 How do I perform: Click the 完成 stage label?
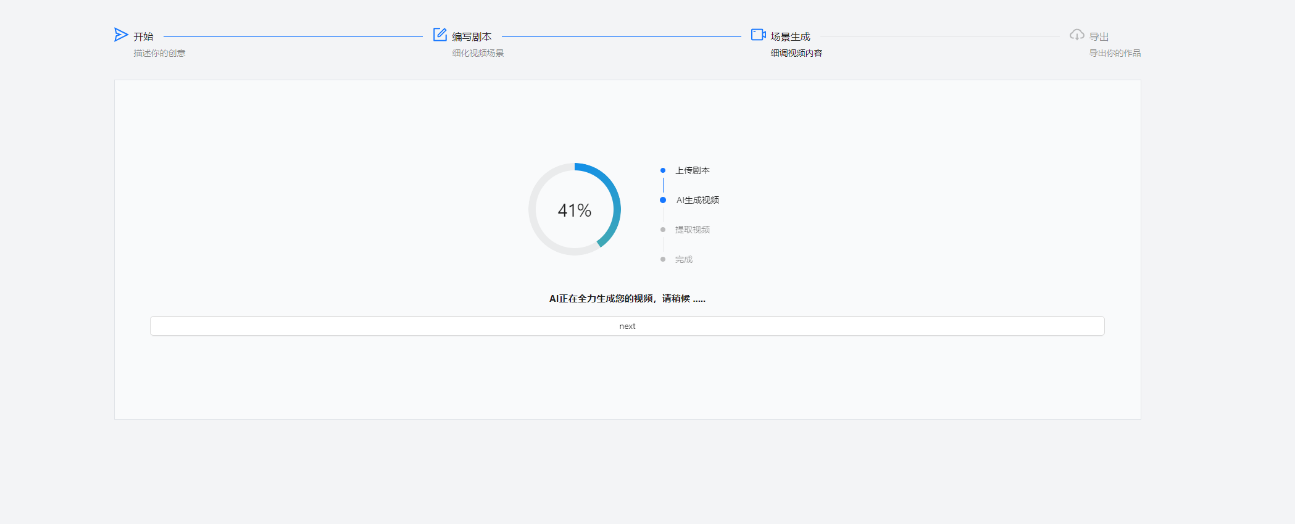pos(684,259)
